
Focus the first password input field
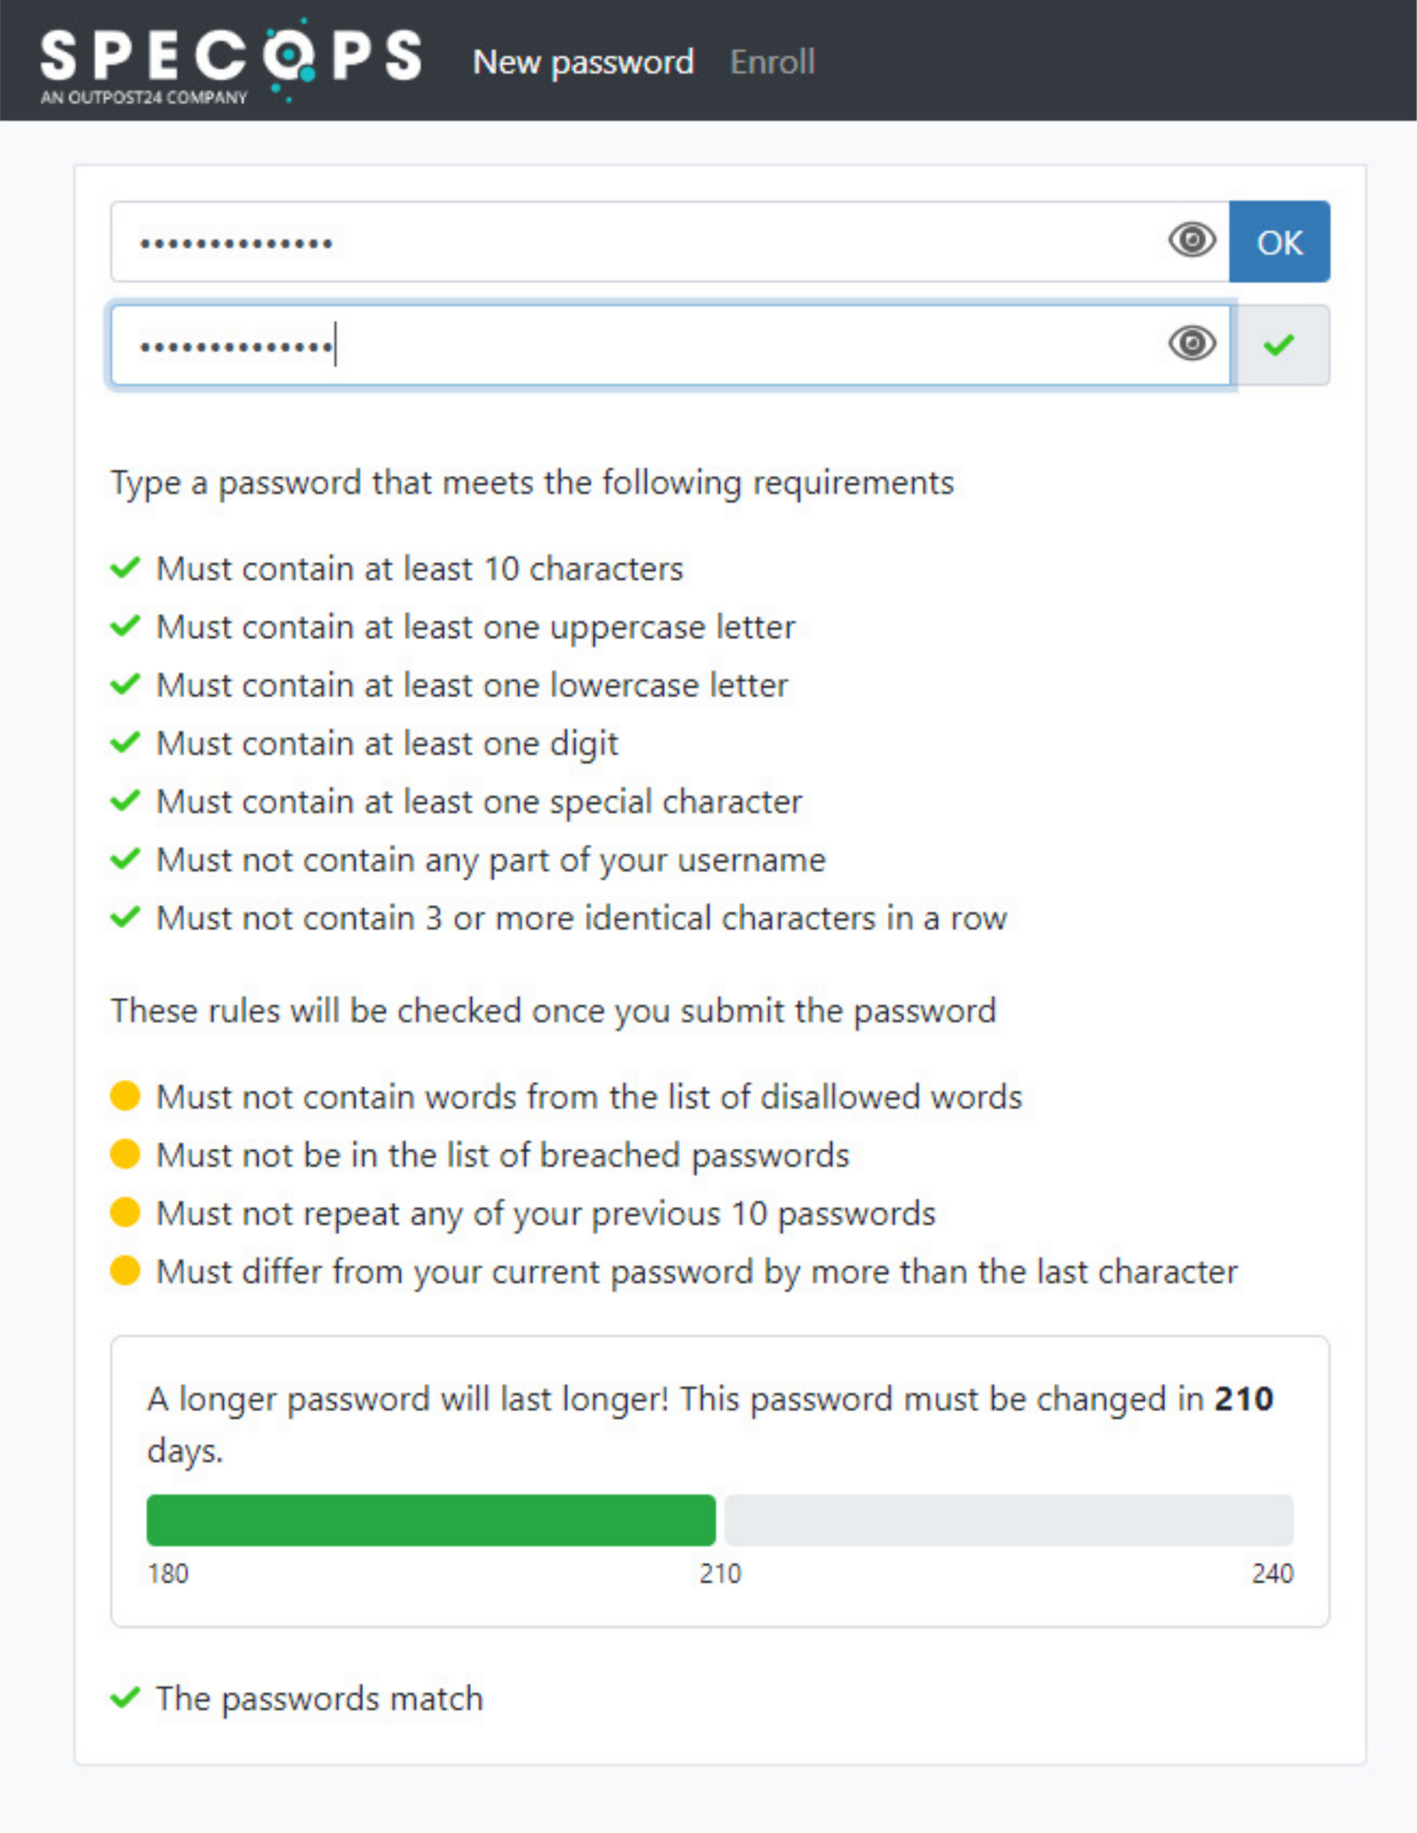tap(588, 242)
